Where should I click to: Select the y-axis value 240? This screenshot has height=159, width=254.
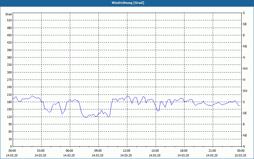(10, 87)
